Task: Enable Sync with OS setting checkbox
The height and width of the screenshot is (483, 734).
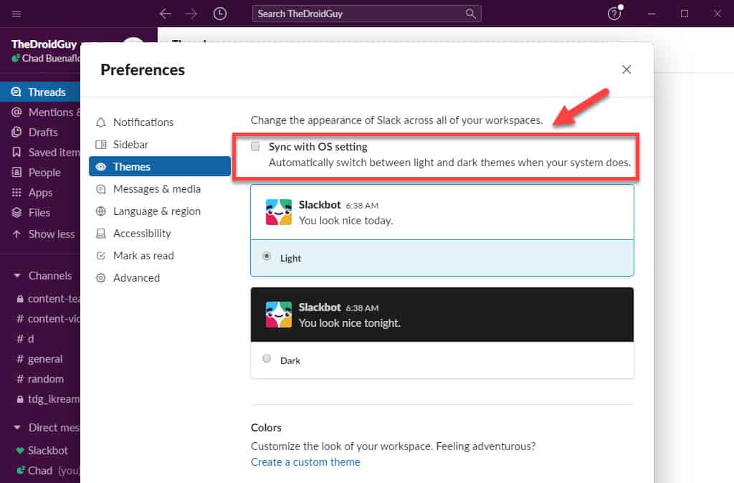Action: (255, 146)
